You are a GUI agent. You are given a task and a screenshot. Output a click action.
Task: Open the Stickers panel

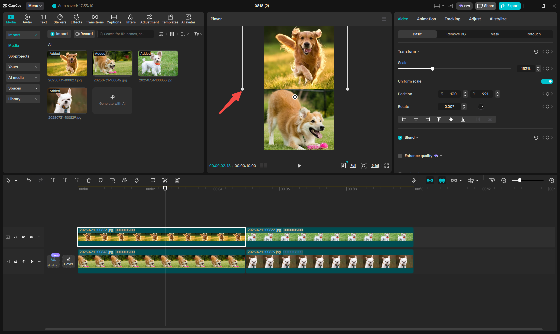(60, 19)
